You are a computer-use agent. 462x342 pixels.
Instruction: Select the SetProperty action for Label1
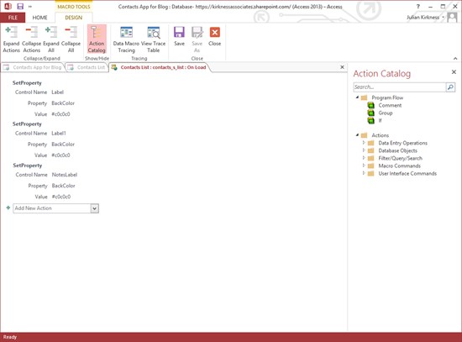27,124
